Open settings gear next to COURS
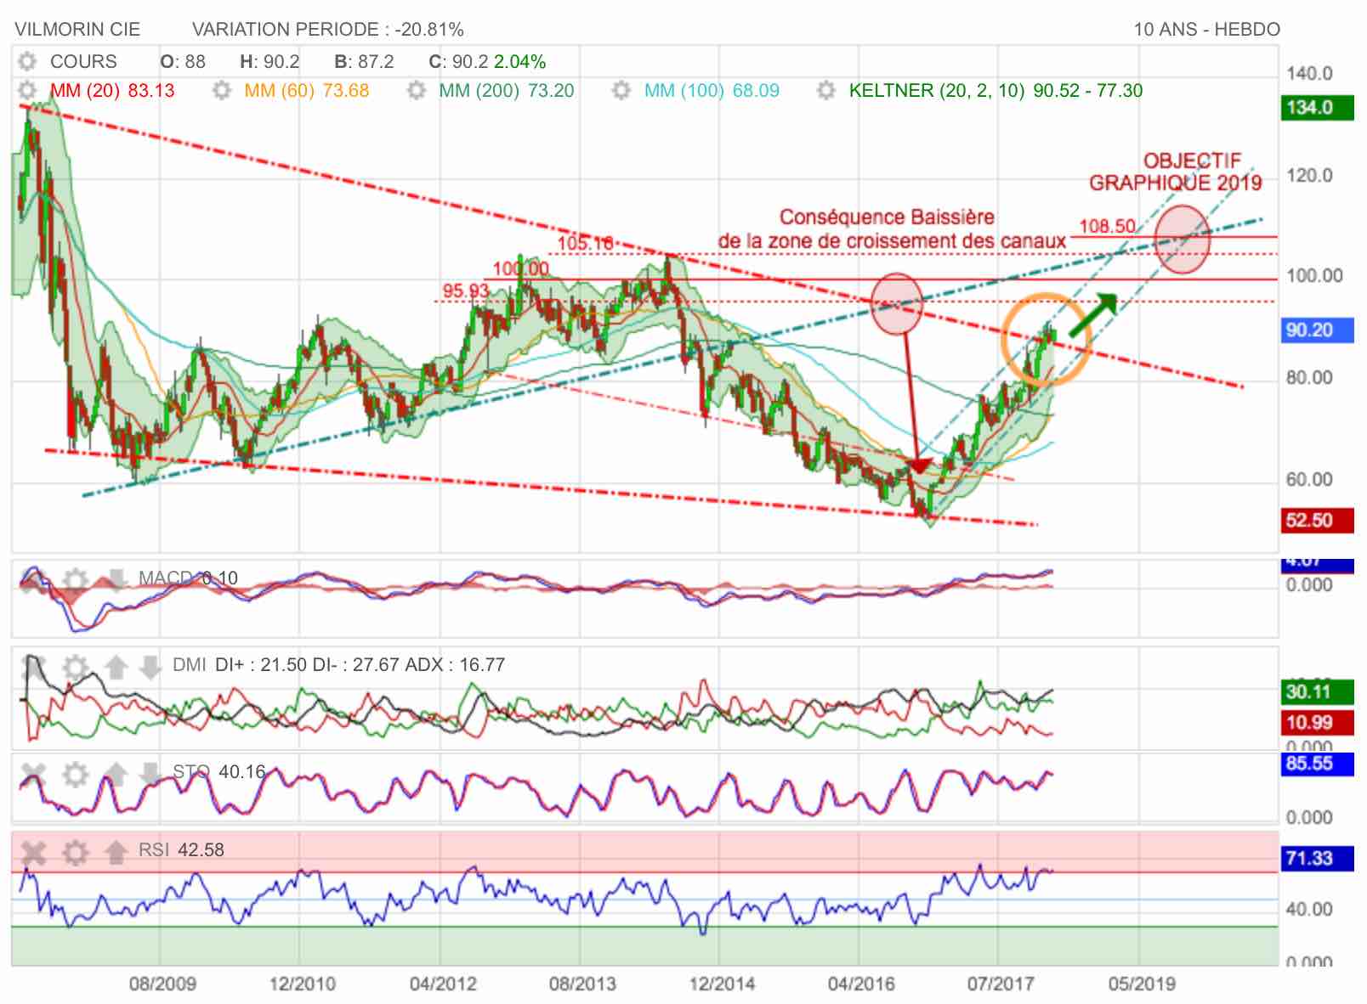Viewport: 1367px width, 1004px height. click(x=28, y=61)
